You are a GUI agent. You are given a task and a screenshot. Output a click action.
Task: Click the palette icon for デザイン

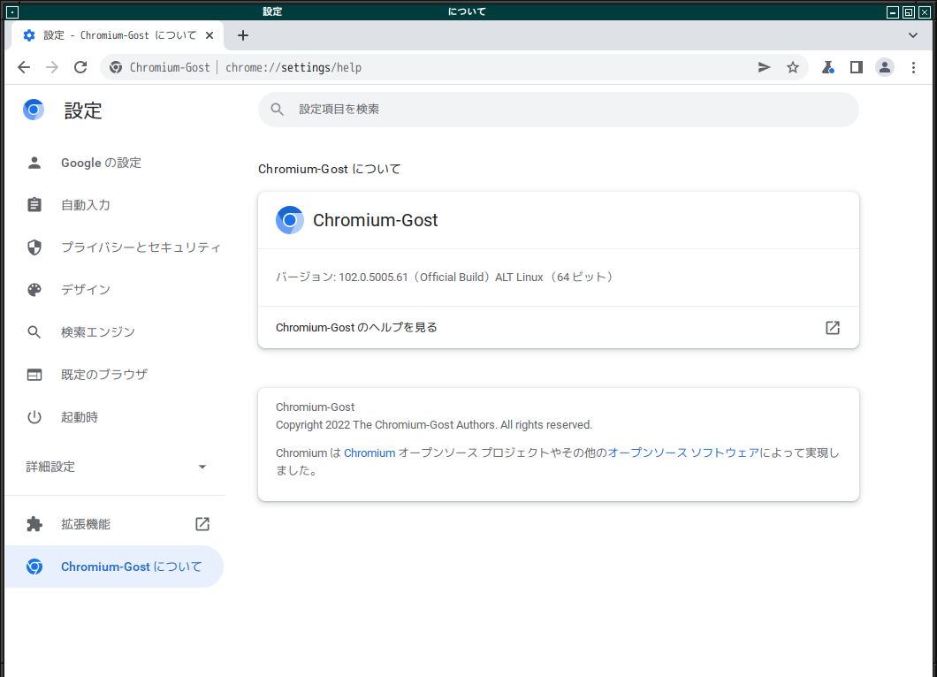point(34,290)
